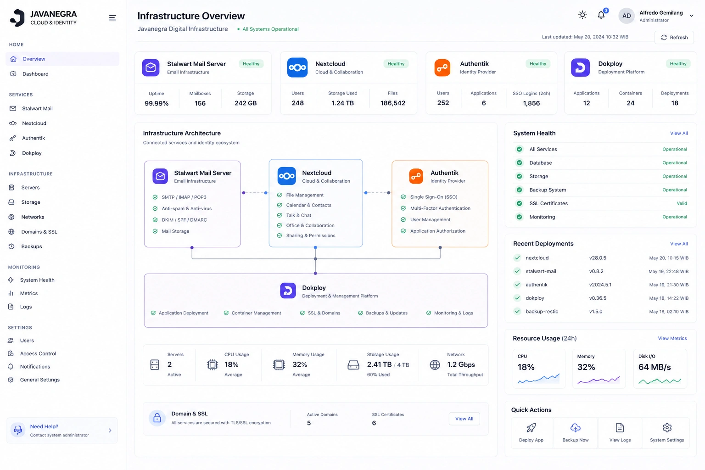Click the General Settings gear sidebar icon

pos(11,380)
